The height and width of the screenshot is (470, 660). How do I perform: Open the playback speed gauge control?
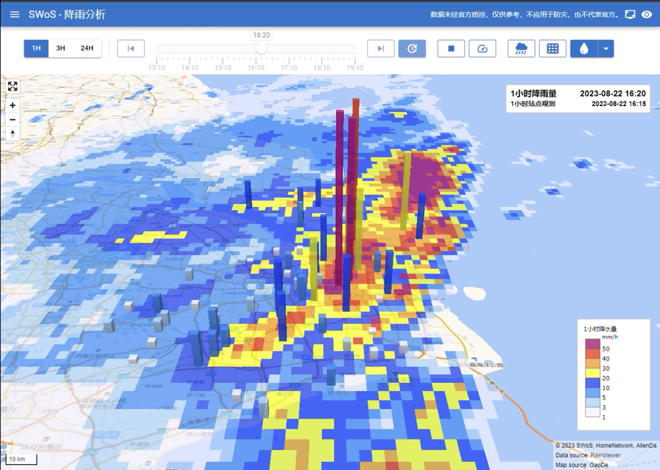click(x=482, y=49)
